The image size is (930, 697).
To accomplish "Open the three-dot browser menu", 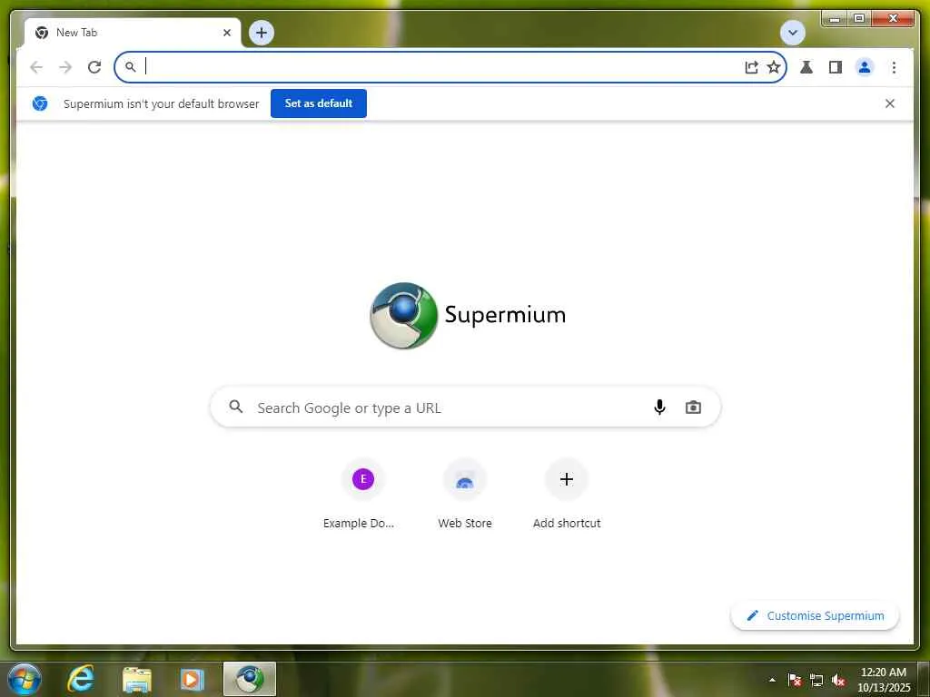I will (894, 67).
